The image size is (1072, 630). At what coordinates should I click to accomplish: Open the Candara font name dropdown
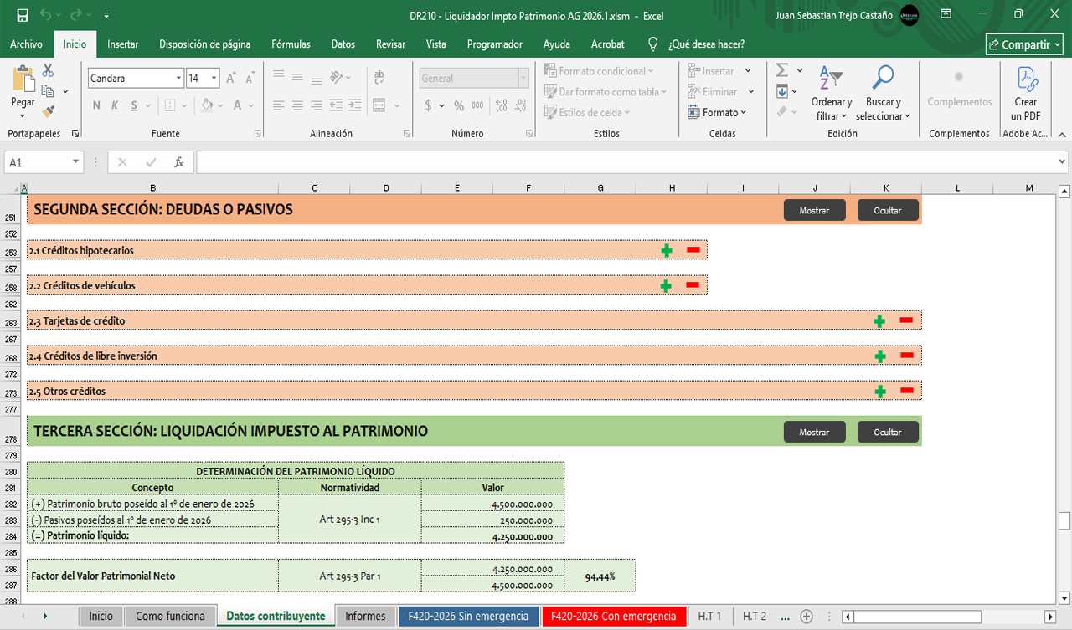pos(178,79)
